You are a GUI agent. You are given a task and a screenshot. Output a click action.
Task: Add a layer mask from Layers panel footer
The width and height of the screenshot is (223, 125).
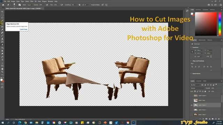[206, 119]
